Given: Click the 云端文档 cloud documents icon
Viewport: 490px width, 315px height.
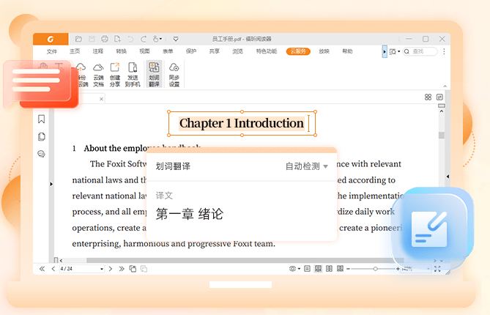Looking at the screenshot, I should [x=98, y=75].
